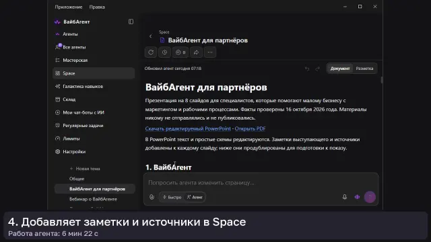Click the document page icon in title
The width and height of the screenshot is (431, 242).
(162, 40)
